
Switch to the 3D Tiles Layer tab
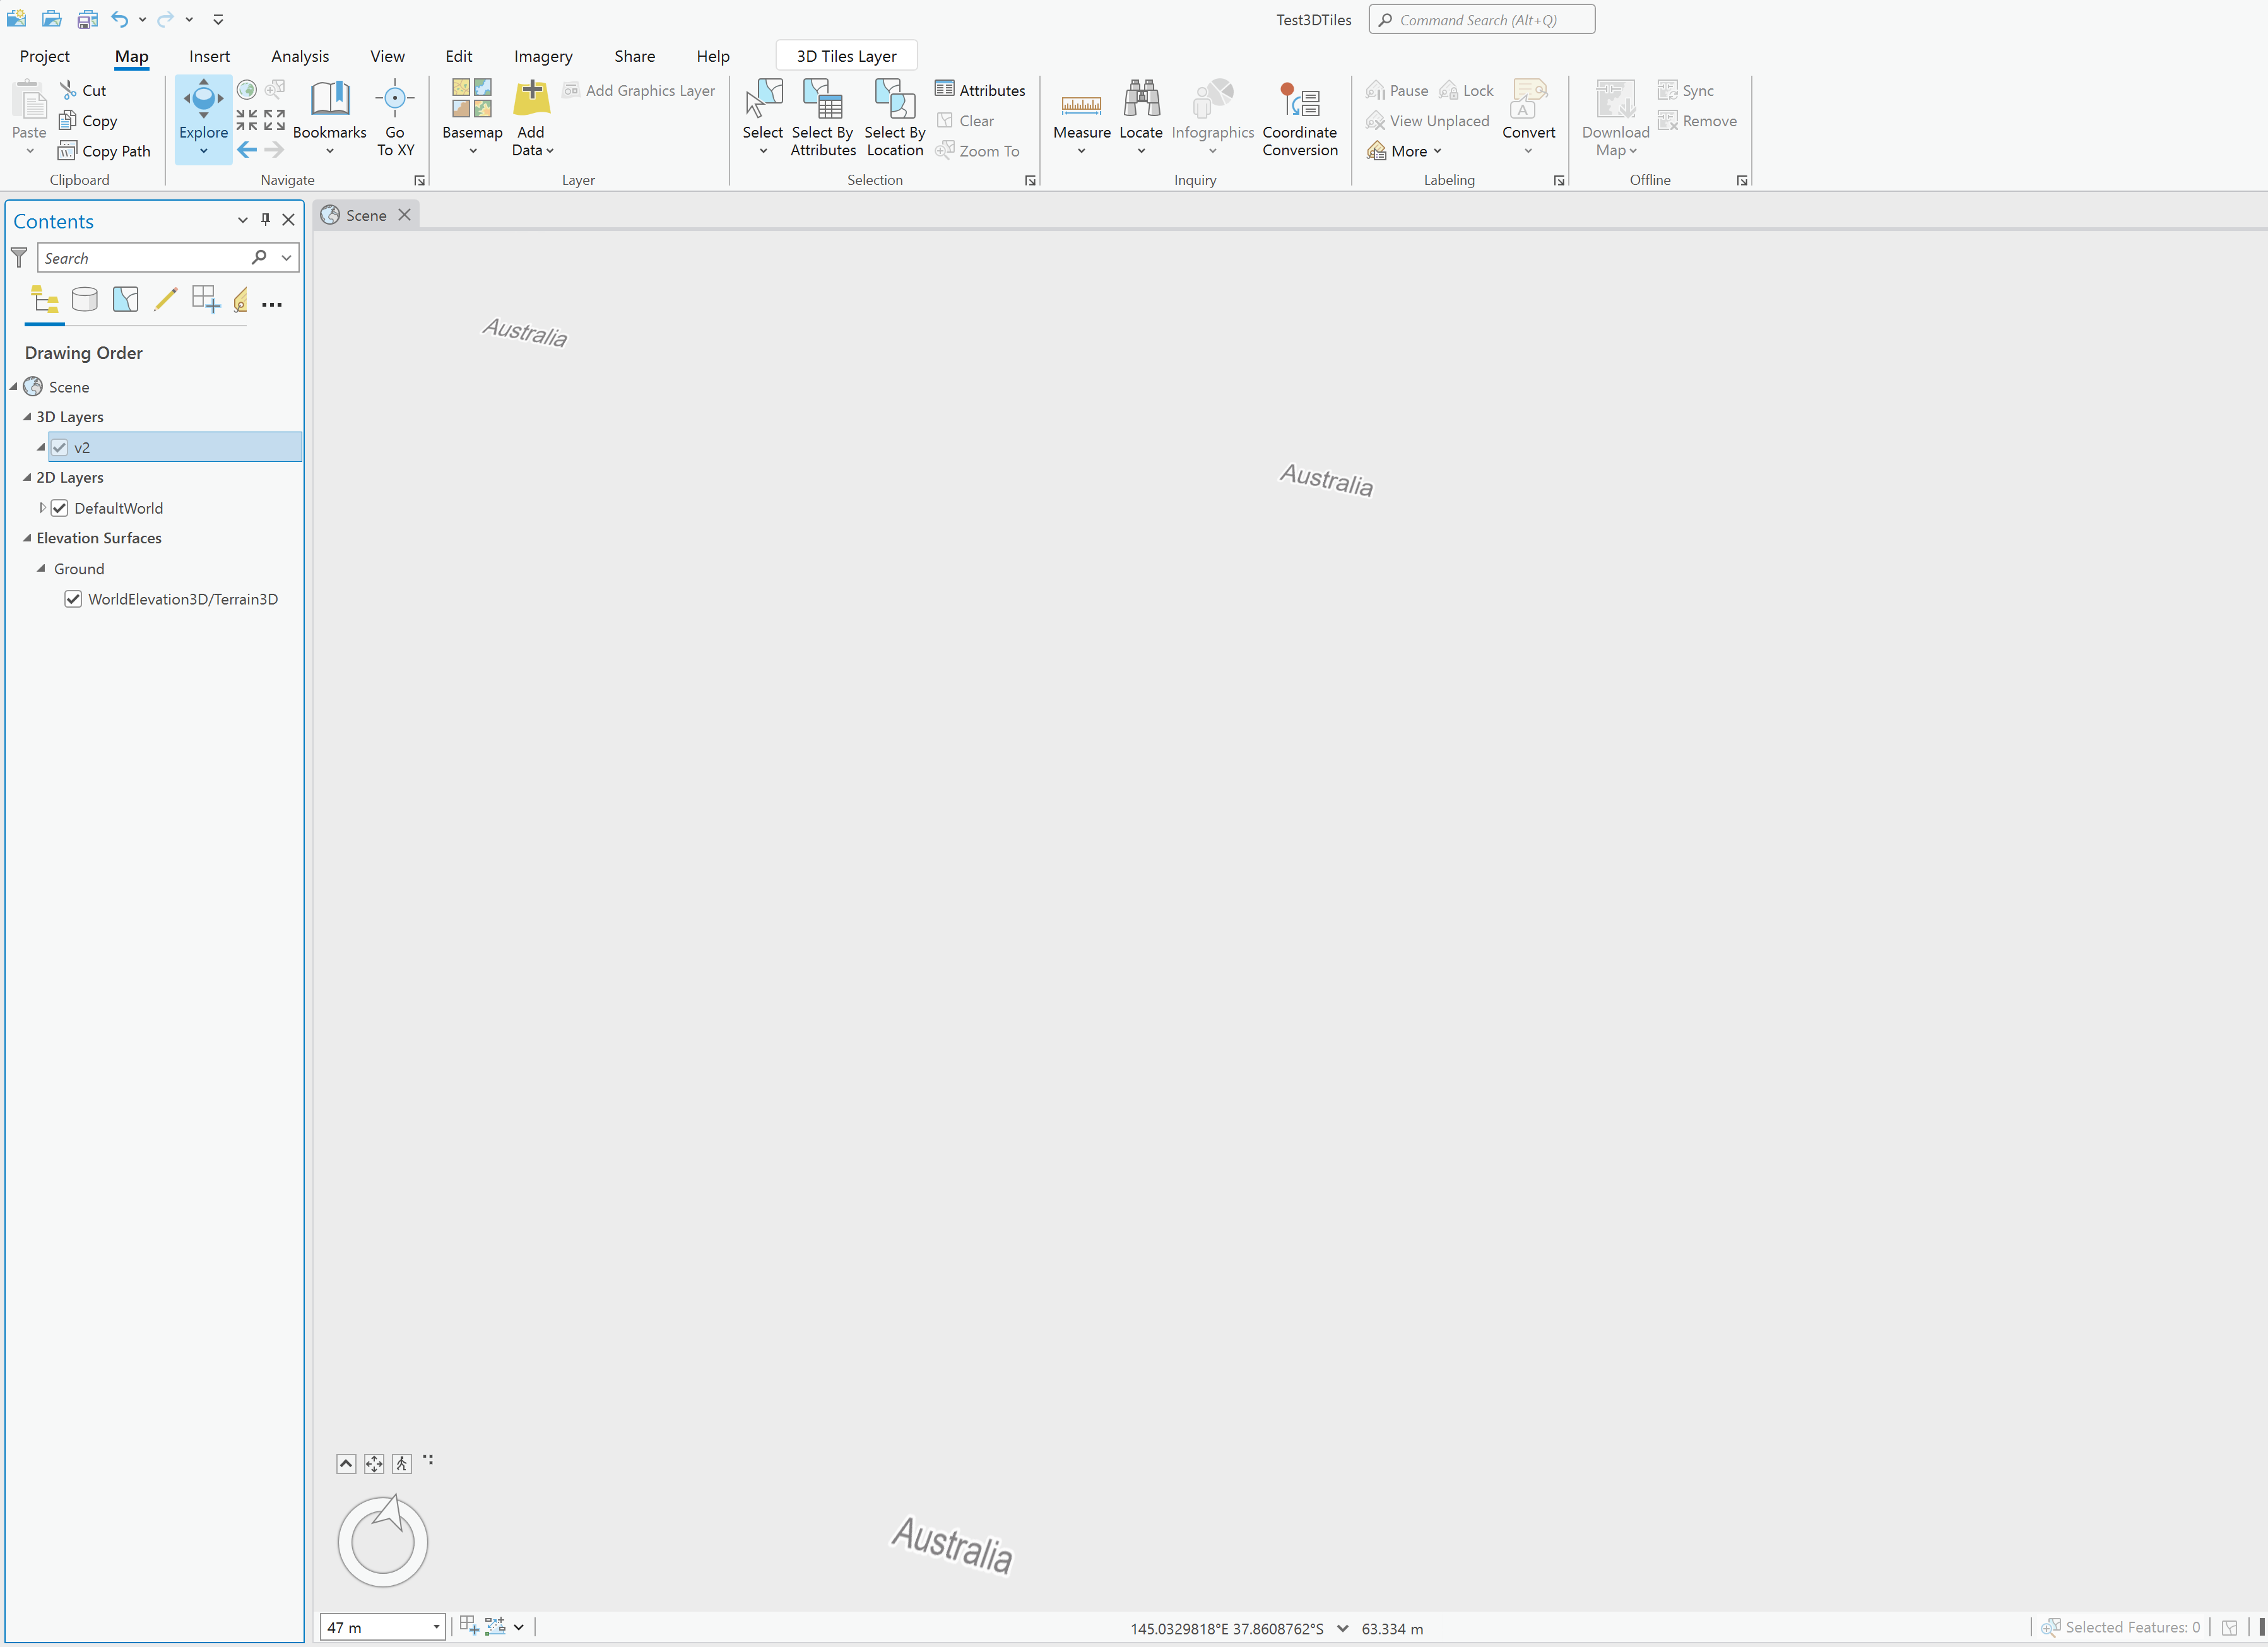click(x=846, y=56)
